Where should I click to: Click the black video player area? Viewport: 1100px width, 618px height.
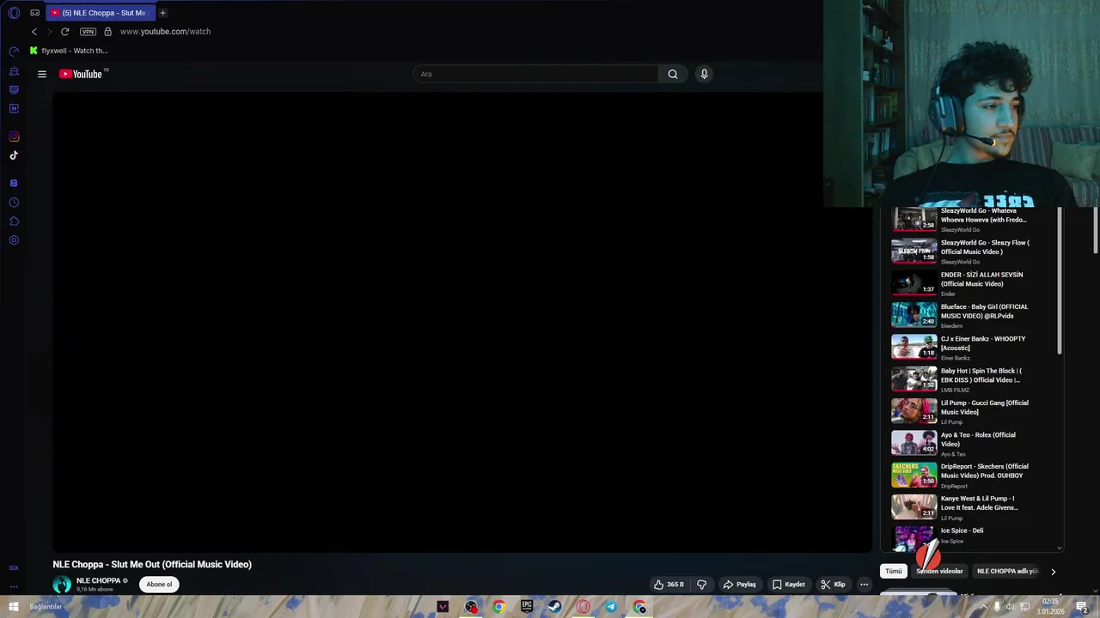coord(462,322)
